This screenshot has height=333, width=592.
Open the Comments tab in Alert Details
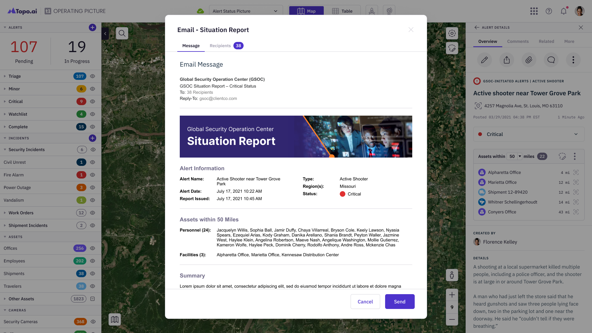[518, 41]
